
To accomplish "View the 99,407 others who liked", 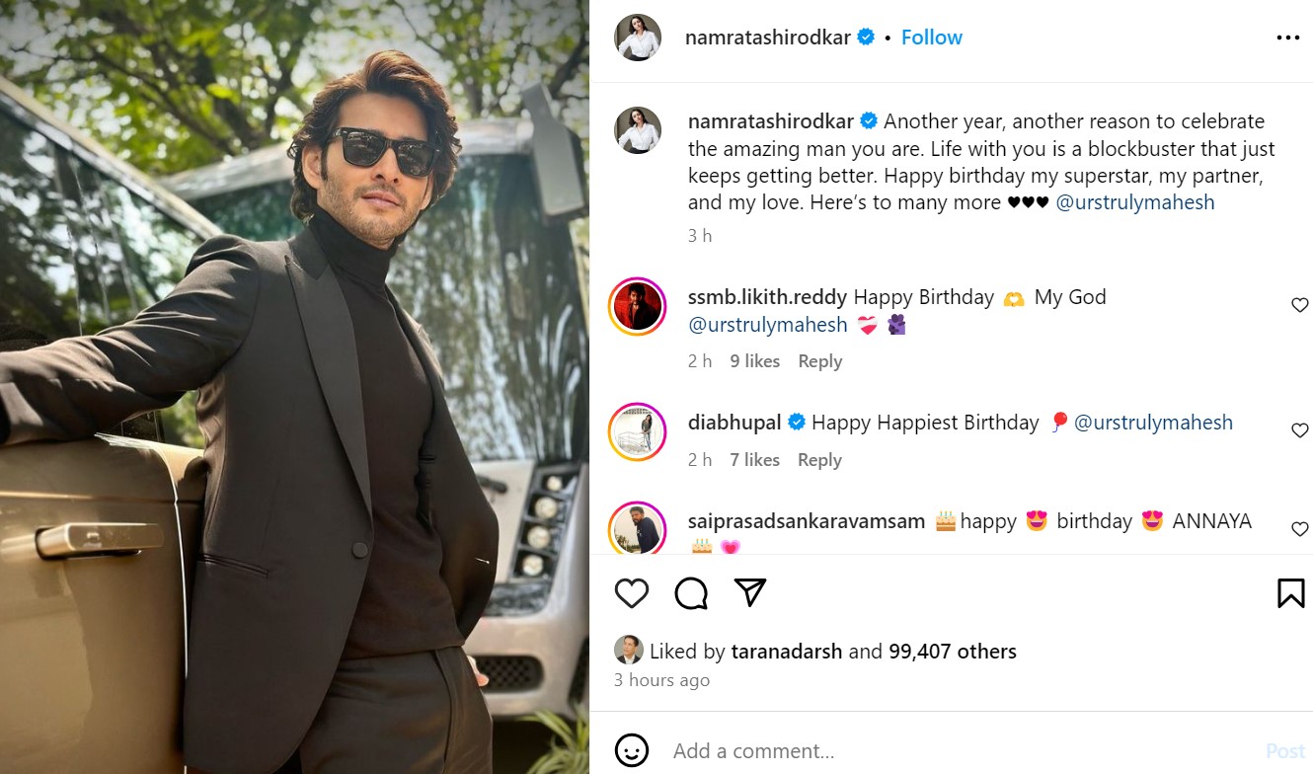I will pos(952,652).
